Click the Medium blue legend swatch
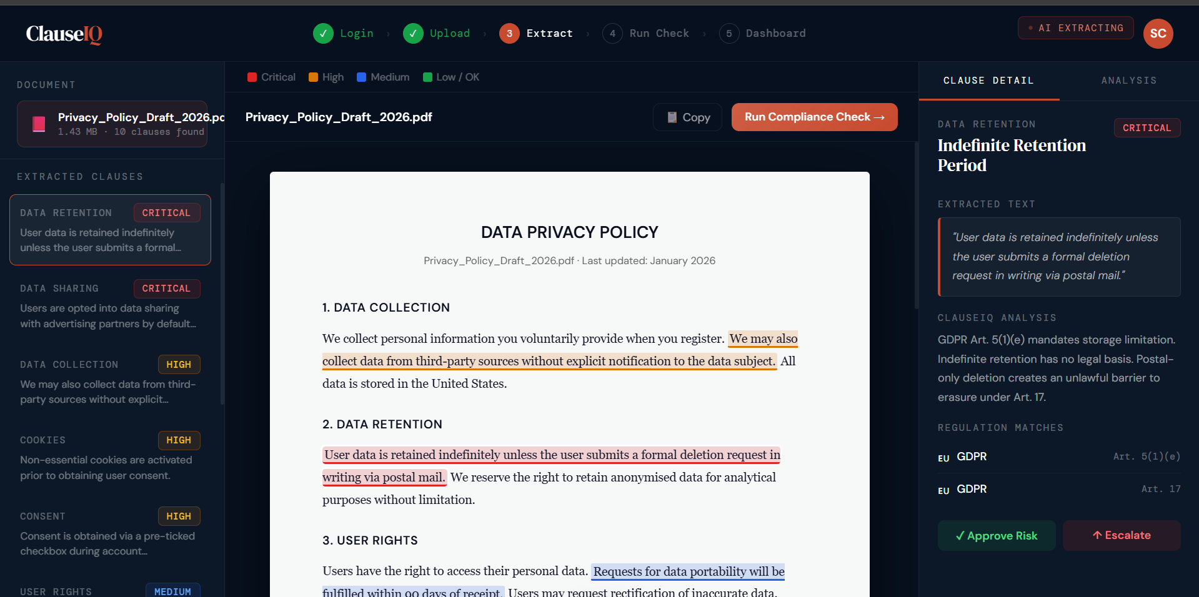1199x597 pixels. click(361, 77)
